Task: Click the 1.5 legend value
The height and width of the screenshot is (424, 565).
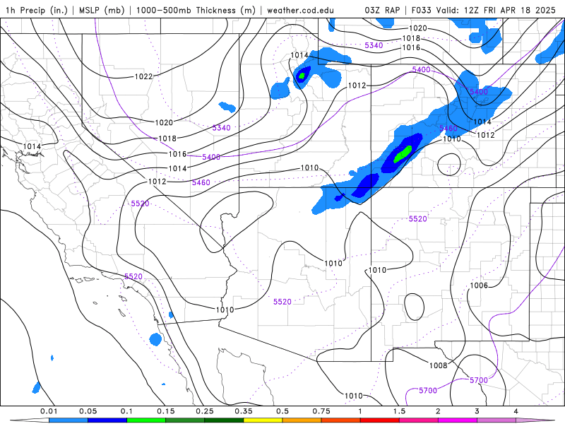Action: [x=399, y=411]
